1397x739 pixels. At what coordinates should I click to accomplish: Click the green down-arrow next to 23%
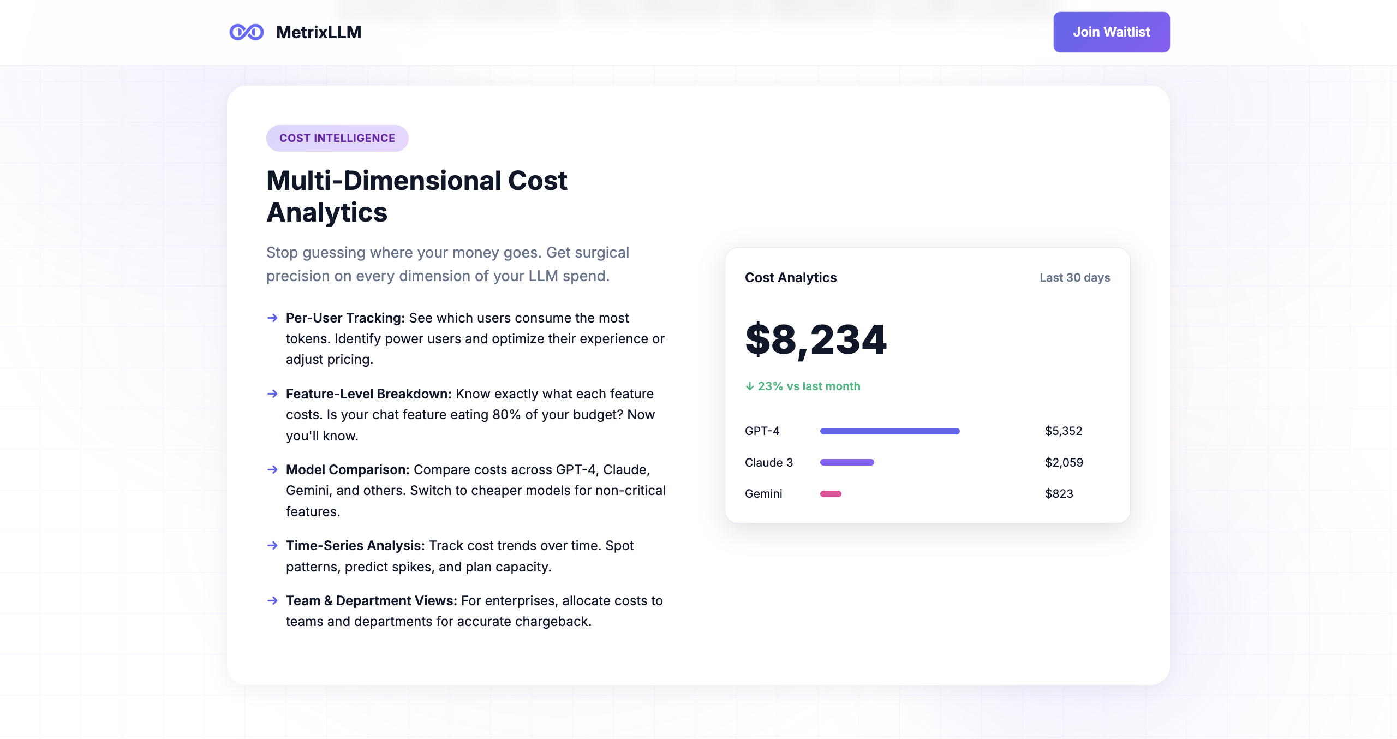(750, 386)
